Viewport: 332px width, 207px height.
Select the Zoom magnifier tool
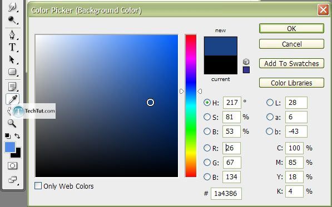12,123
